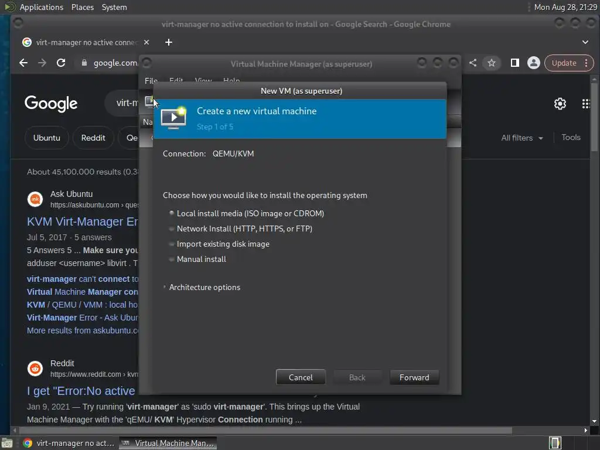600x450 pixels.
Task: Switch to Virtual Machine Manager in taskbar
Action: tap(168, 443)
